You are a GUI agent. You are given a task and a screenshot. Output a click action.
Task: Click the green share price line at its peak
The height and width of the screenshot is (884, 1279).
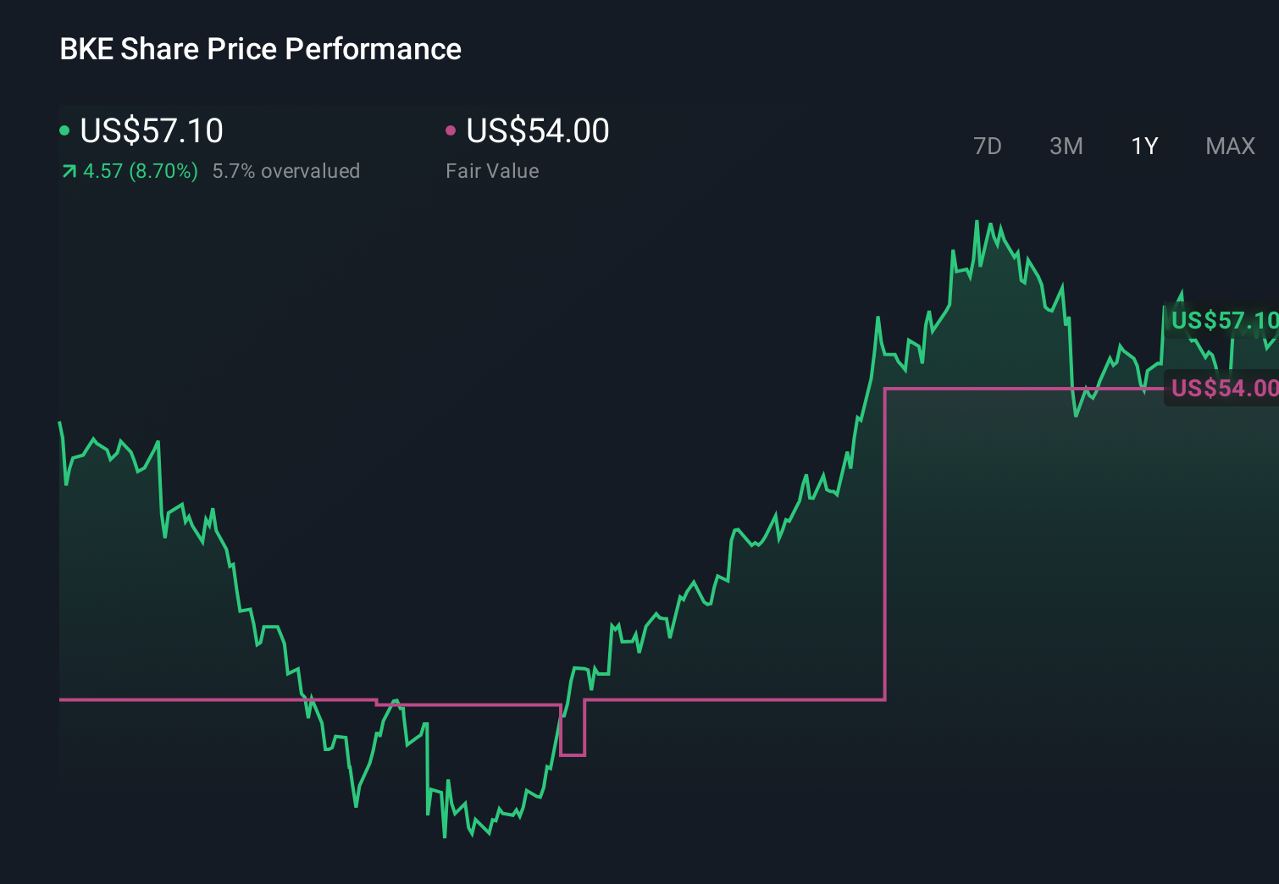pyautogui.click(x=978, y=222)
